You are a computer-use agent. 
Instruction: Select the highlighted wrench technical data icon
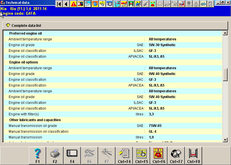point(88,4)
